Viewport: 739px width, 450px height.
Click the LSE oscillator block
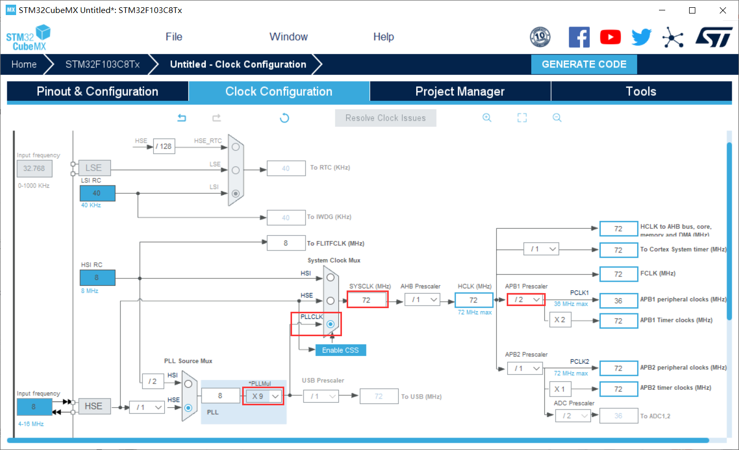(94, 168)
